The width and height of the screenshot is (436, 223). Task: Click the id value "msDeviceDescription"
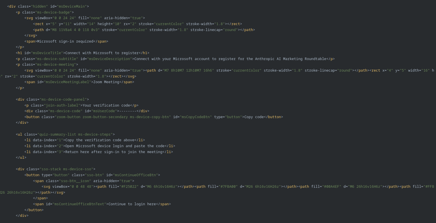pyautogui.click(x=110, y=59)
